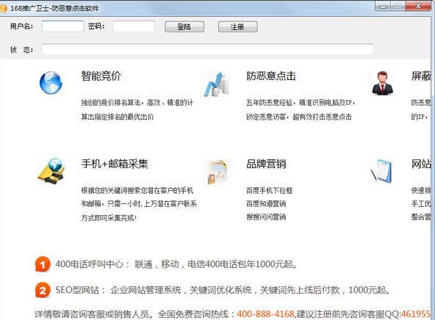The height and width of the screenshot is (320, 435).
Task: Click the blue globe icon for 智能竞价
Action: [x=51, y=83]
